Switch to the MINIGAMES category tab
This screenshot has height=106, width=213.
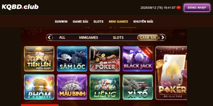point(89,38)
